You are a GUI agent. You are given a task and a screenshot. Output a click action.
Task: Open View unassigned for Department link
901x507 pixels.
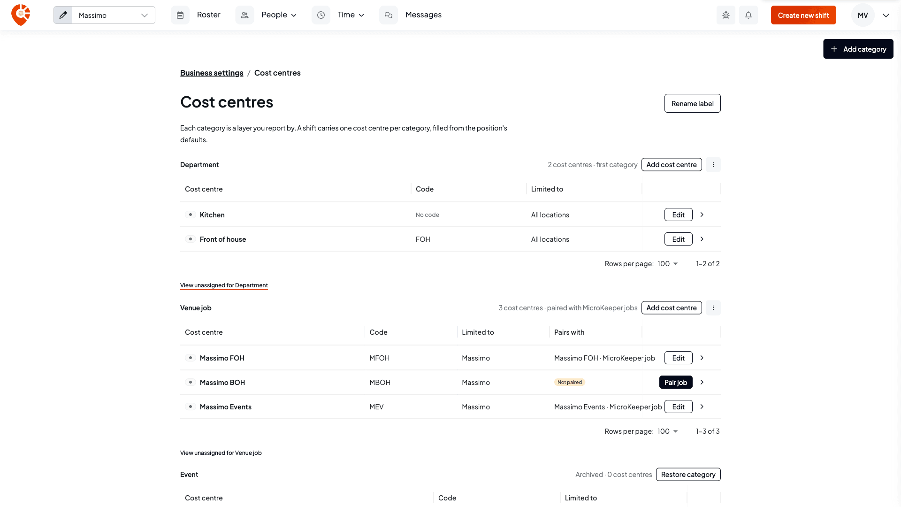[x=224, y=285]
